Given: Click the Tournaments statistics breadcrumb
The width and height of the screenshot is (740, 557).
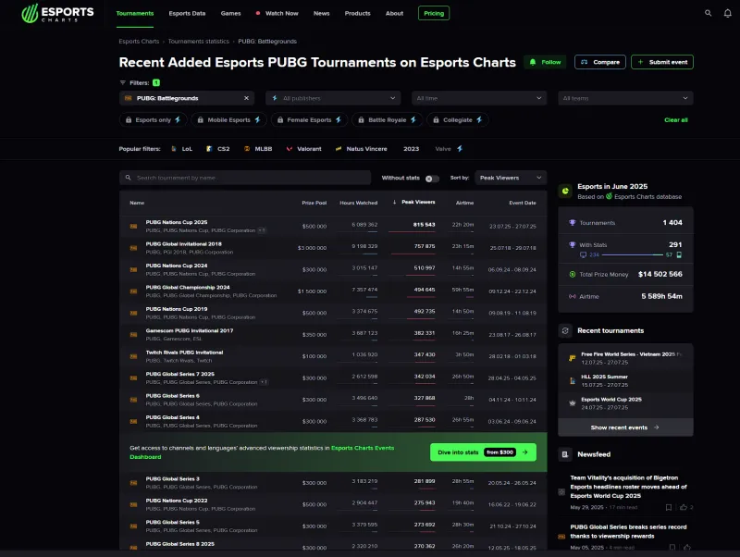Looking at the screenshot, I should click(x=199, y=42).
